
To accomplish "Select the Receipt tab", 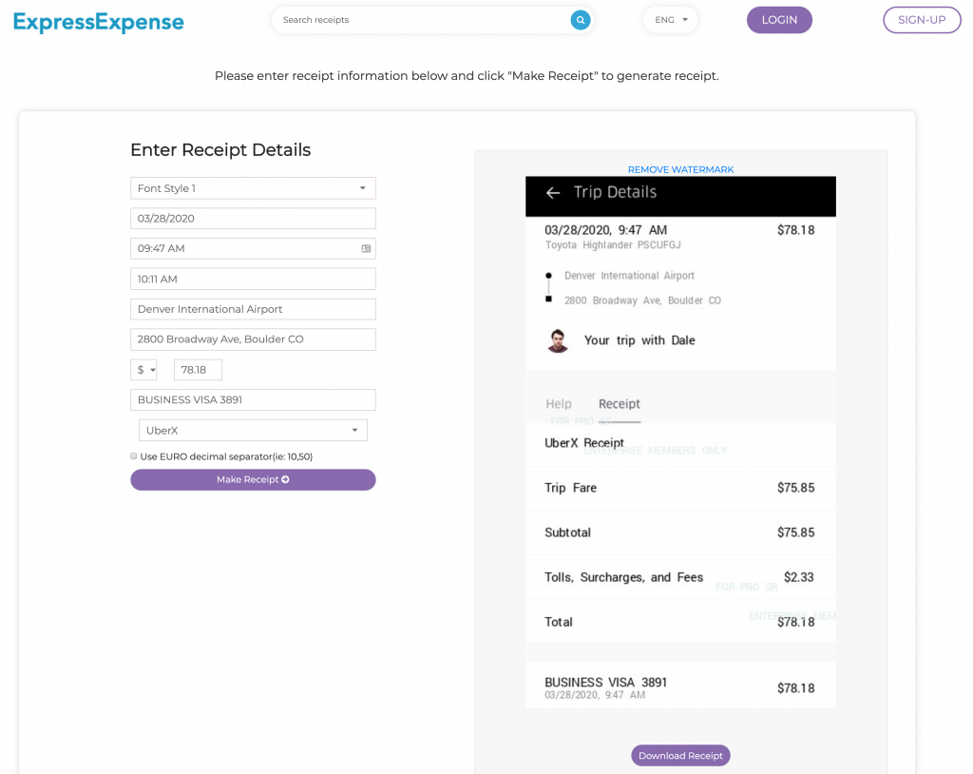I will pos(619,403).
